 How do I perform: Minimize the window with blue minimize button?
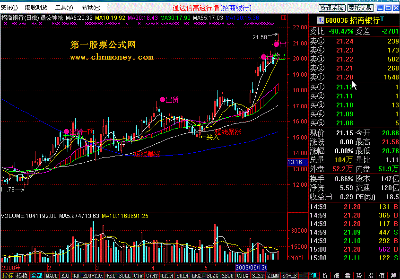tap(380, 8)
